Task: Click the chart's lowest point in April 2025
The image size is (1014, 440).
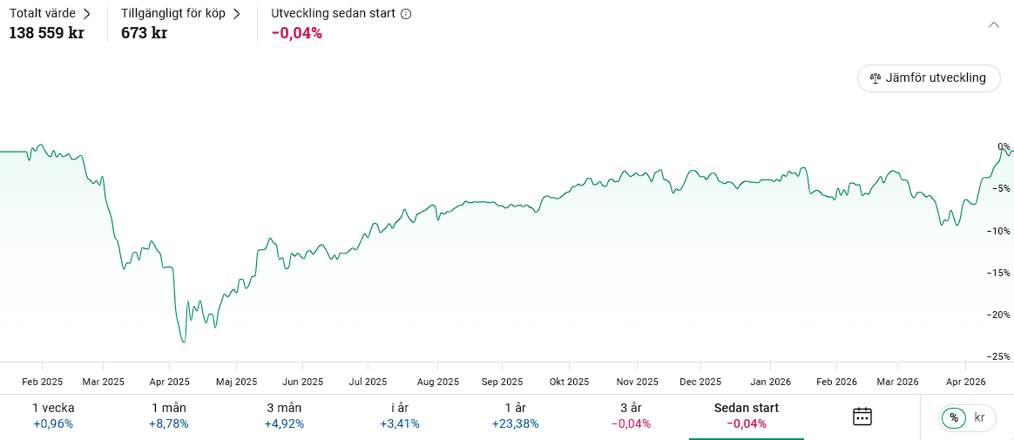Action: tap(184, 342)
